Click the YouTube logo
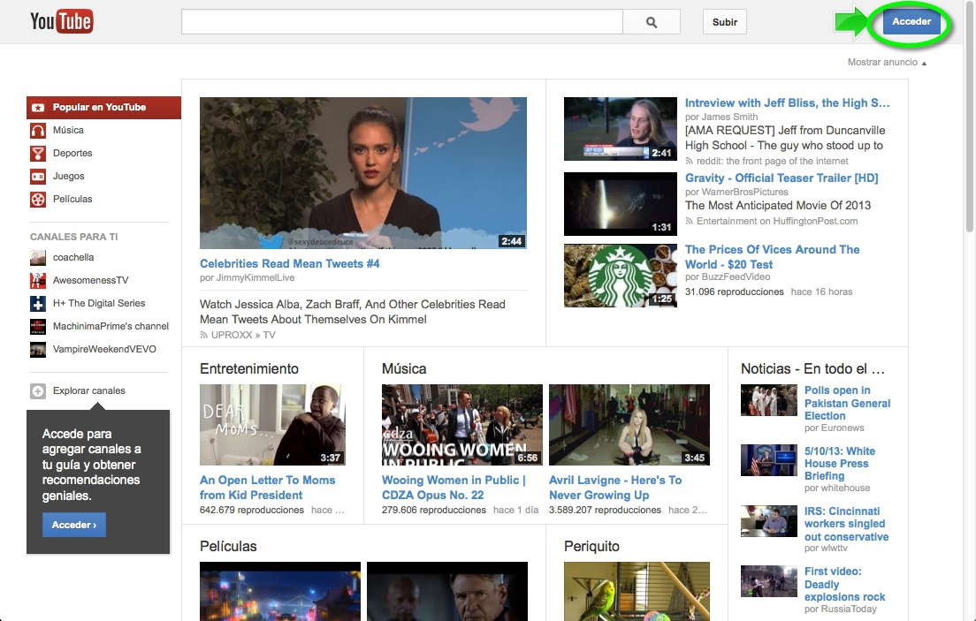Image resolution: width=976 pixels, height=621 pixels. pos(61,22)
